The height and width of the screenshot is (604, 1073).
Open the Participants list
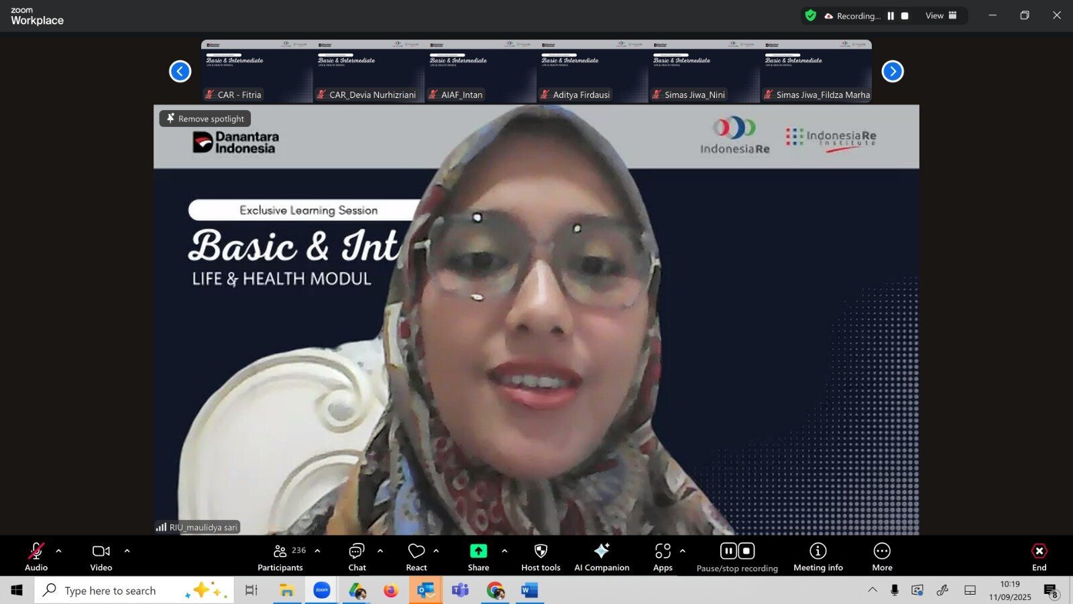[x=281, y=556]
